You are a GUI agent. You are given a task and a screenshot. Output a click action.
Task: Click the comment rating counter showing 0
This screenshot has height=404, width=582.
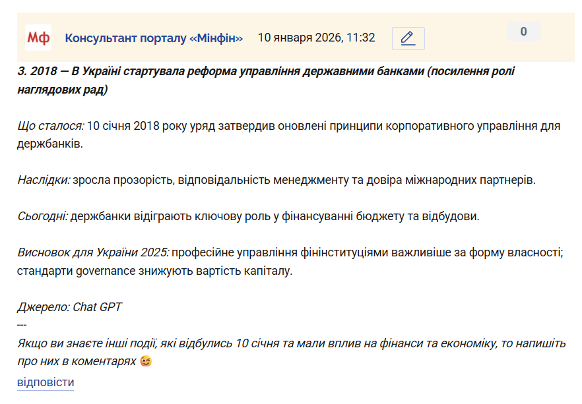(523, 31)
